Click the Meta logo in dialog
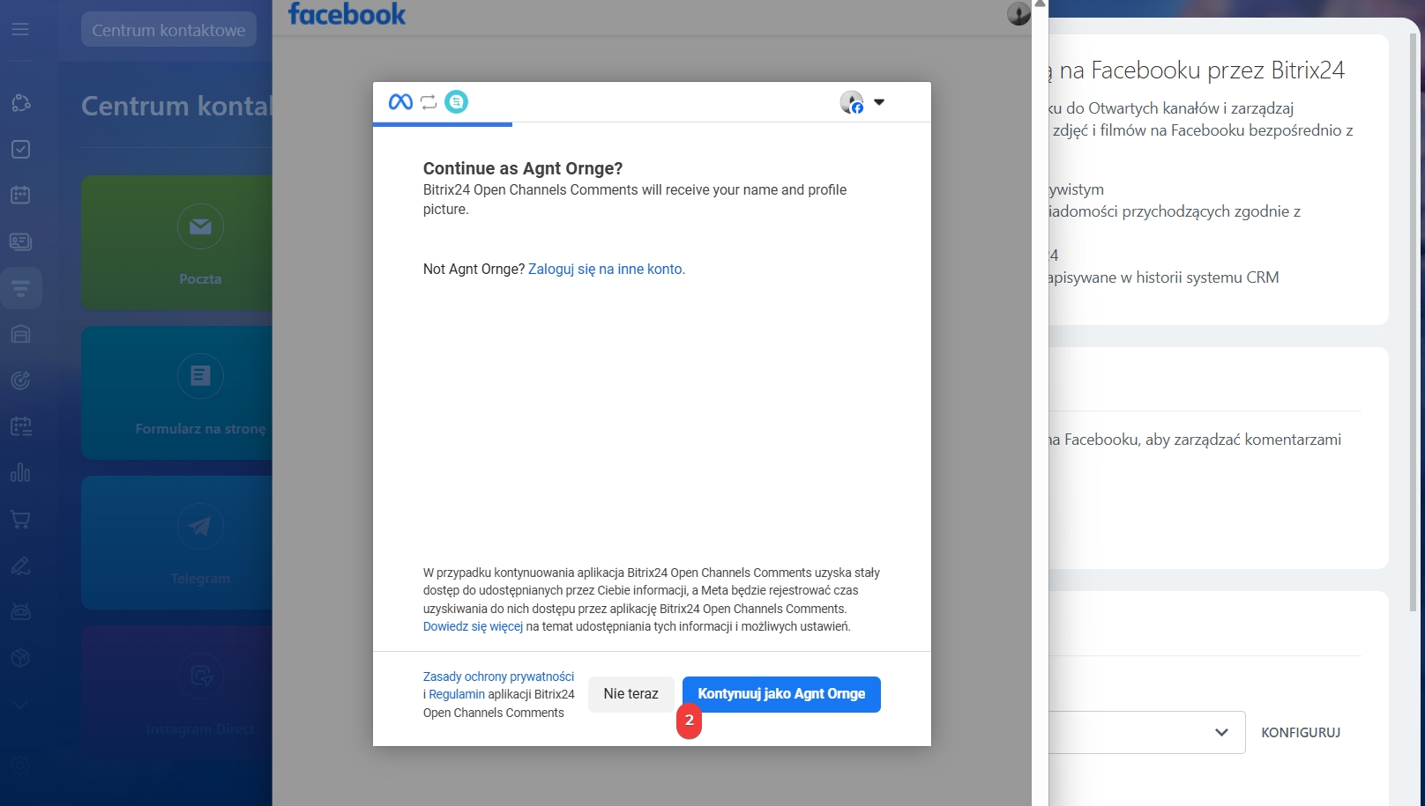The width and height of the screenshot is (1425, 806). tap(400, 102)
